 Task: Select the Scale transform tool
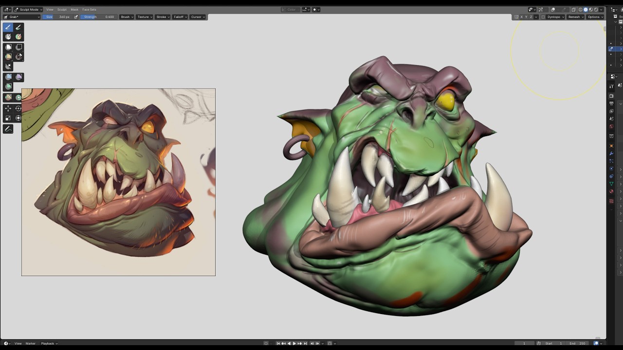(8, 118)
